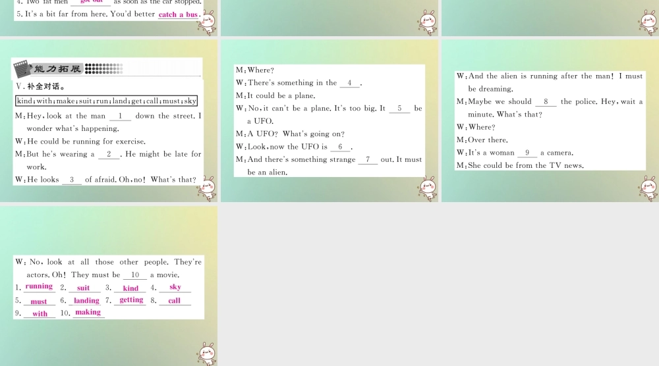Select the slide beginning with 'M:Where?'
659x366 pixels.
pos(329,120)
